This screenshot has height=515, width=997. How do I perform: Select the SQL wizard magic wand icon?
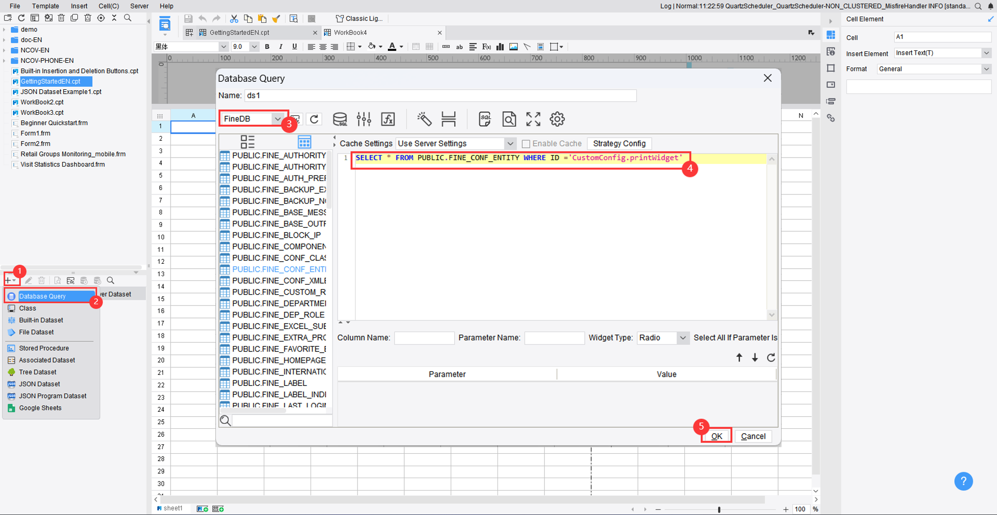click(424, 119)
